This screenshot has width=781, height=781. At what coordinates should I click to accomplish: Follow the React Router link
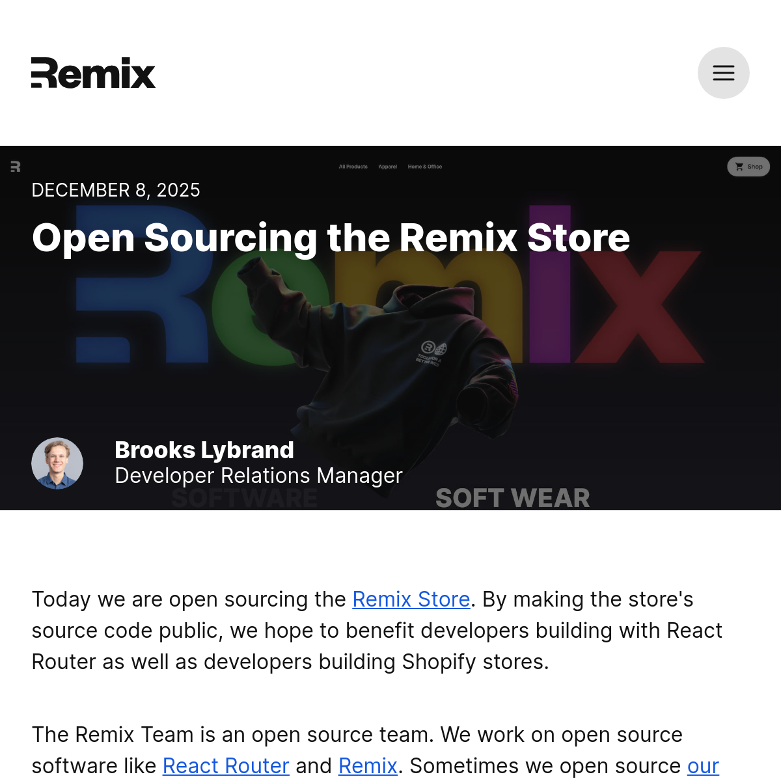pos(226,766)
